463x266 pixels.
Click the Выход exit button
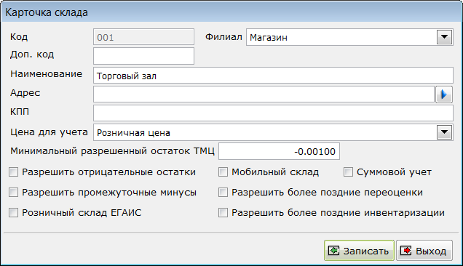[x=424, y=250]
